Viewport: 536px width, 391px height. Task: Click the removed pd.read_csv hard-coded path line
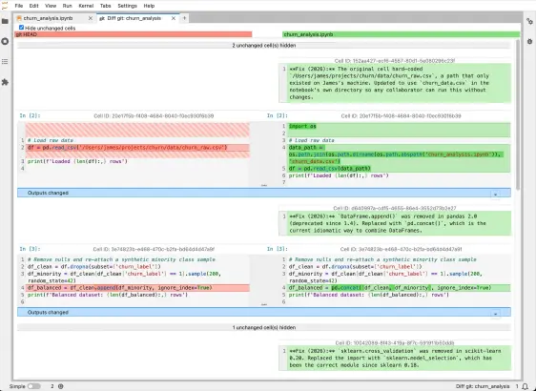click(138, 147)
